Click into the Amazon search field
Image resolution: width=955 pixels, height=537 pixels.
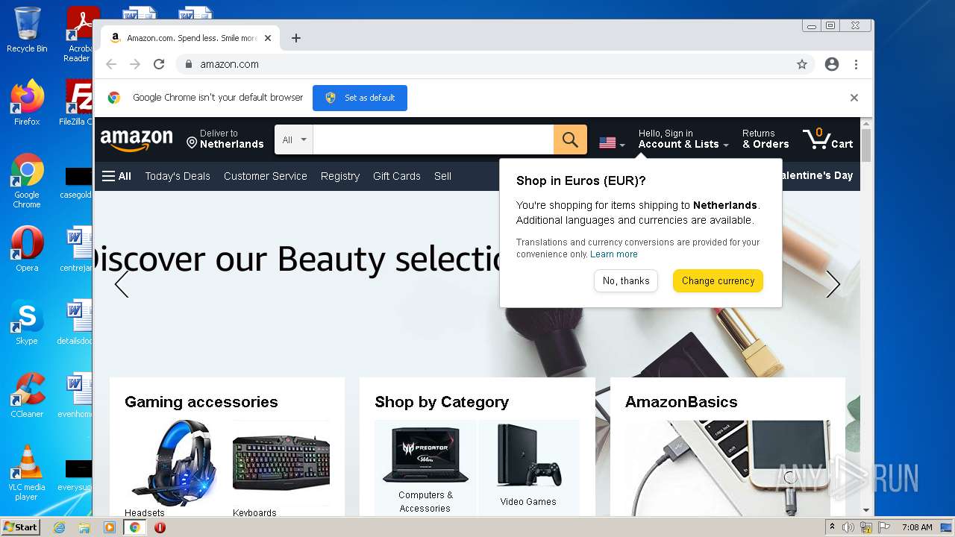tap(433, 139)
